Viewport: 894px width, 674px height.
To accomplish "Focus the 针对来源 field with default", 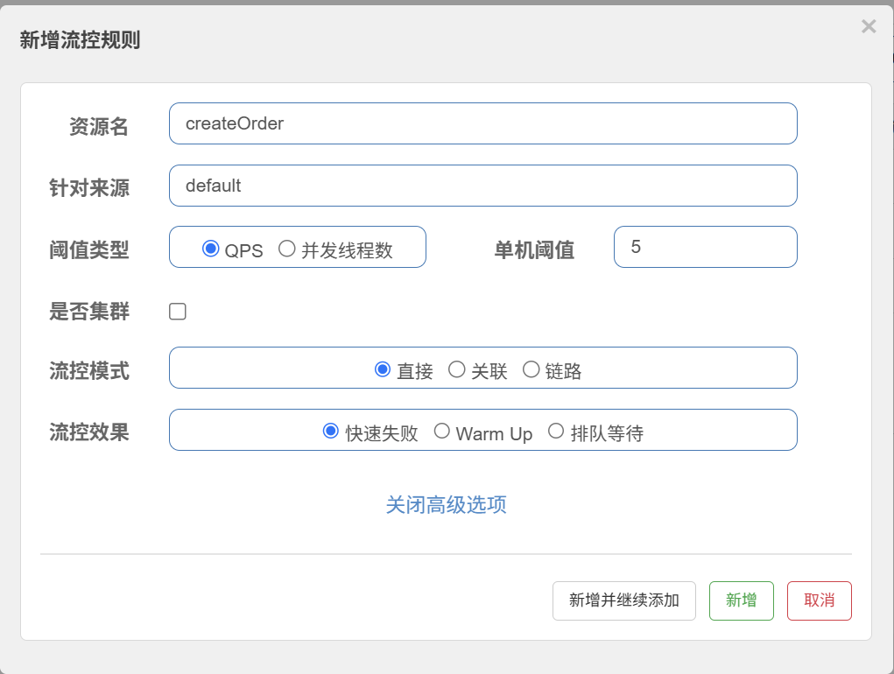I will pyautogui.click(x=482, y=186).
